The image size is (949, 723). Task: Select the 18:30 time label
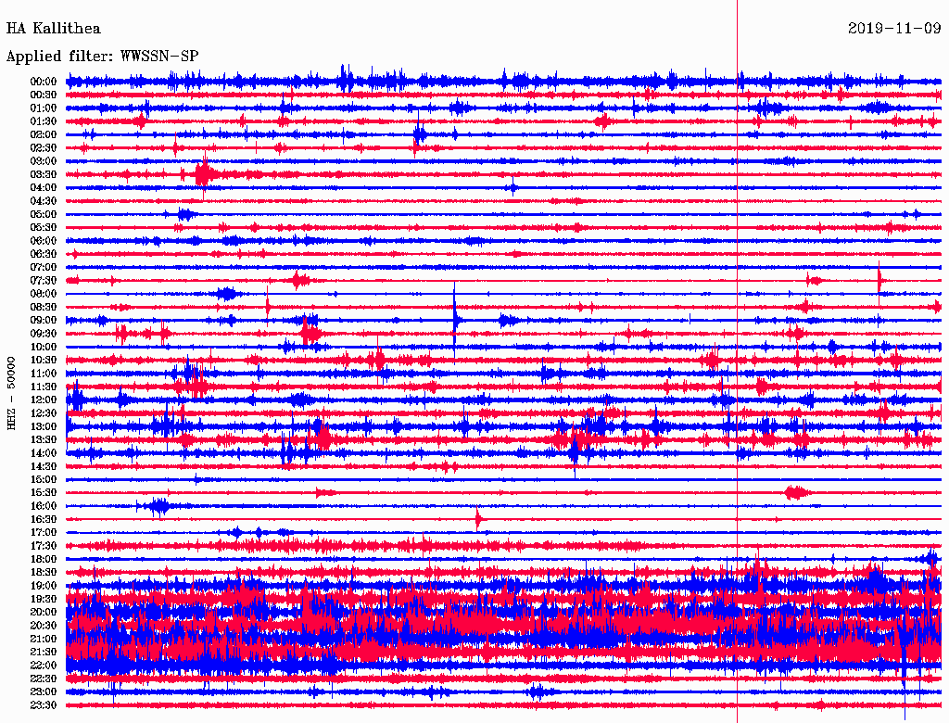pyautogui.click(x=44, y=573)
